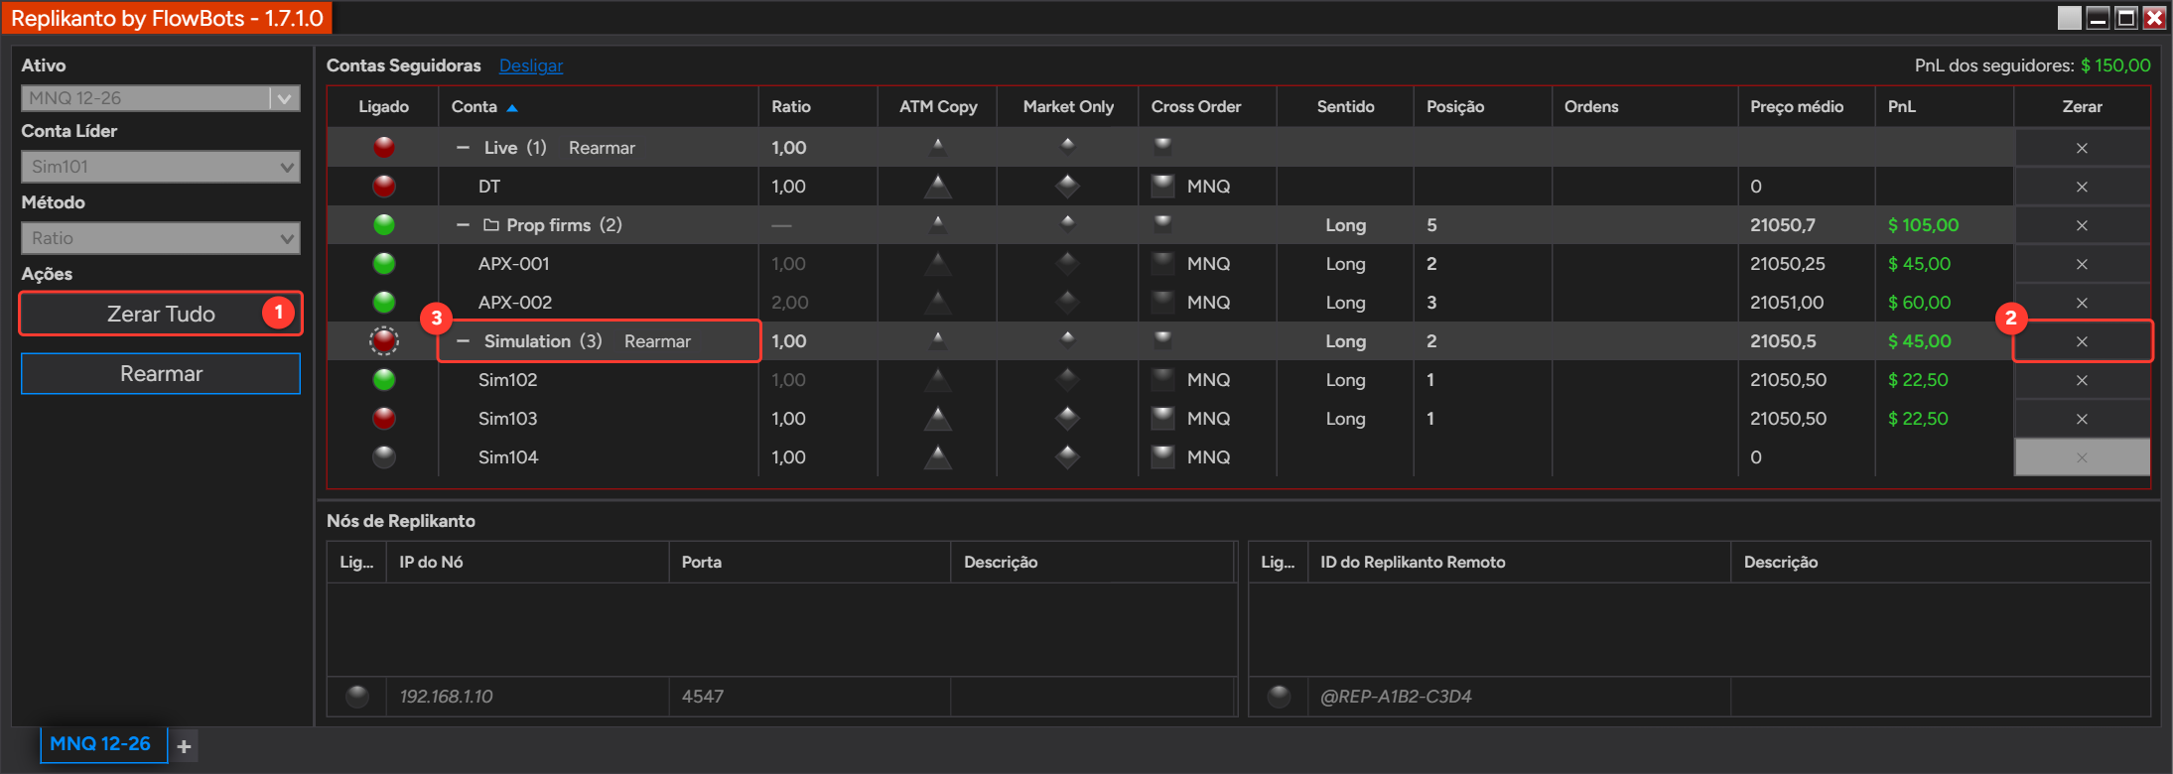Click the blue Rearmar button under Ações
The width and height of the screenshot is (2173, 774).
[x=161, y=374]
